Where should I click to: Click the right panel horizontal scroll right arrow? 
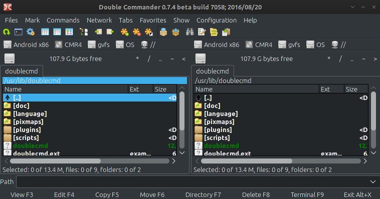365,161
